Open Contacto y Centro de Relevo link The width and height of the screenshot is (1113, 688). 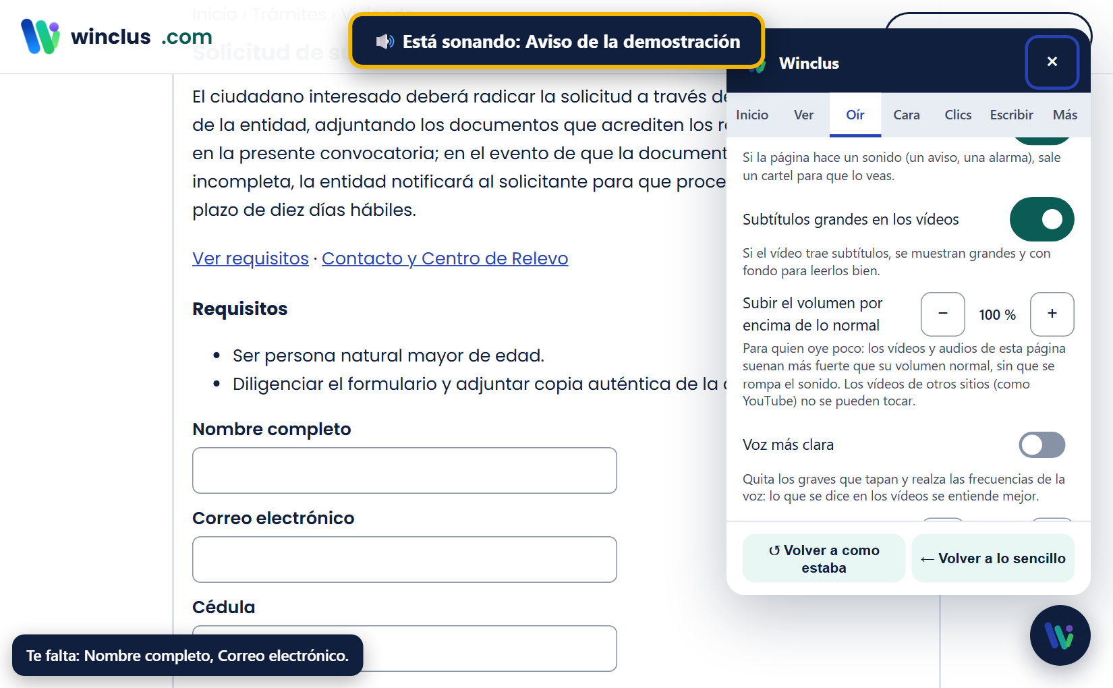[x=445, y=258]
